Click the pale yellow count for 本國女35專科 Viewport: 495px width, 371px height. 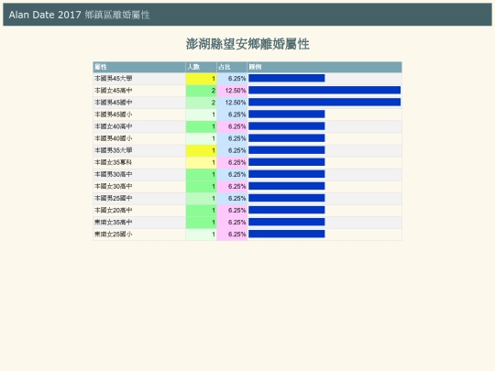point(201,162)
